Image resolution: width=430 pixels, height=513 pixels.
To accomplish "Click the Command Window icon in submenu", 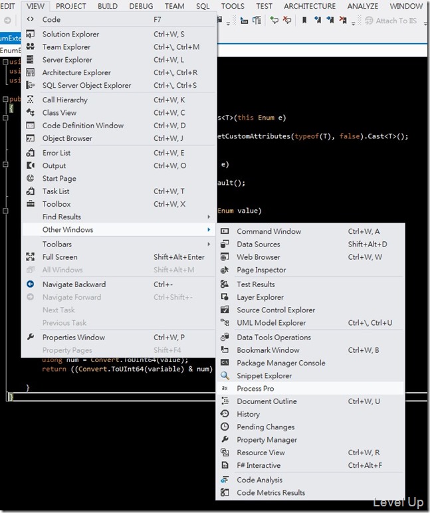I will click(225, 231).
